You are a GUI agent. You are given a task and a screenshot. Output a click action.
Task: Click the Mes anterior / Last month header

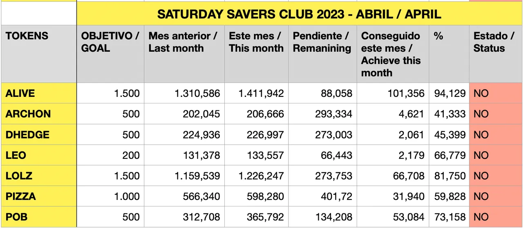(184, 54)
